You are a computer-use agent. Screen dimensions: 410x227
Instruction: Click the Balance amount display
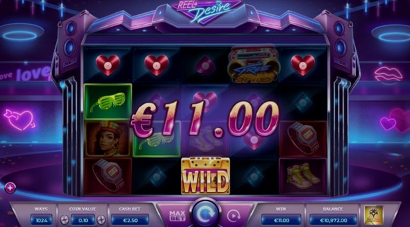pos(333,220)
